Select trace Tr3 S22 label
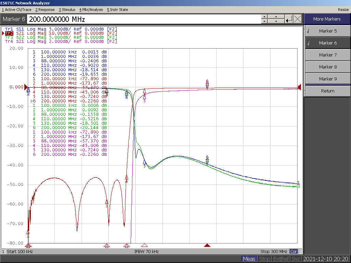 tap(61, 37)
